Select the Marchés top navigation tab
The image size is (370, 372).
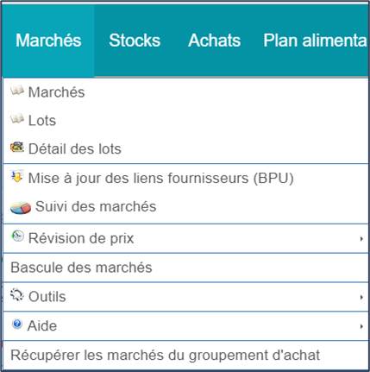tap(48, 41)
